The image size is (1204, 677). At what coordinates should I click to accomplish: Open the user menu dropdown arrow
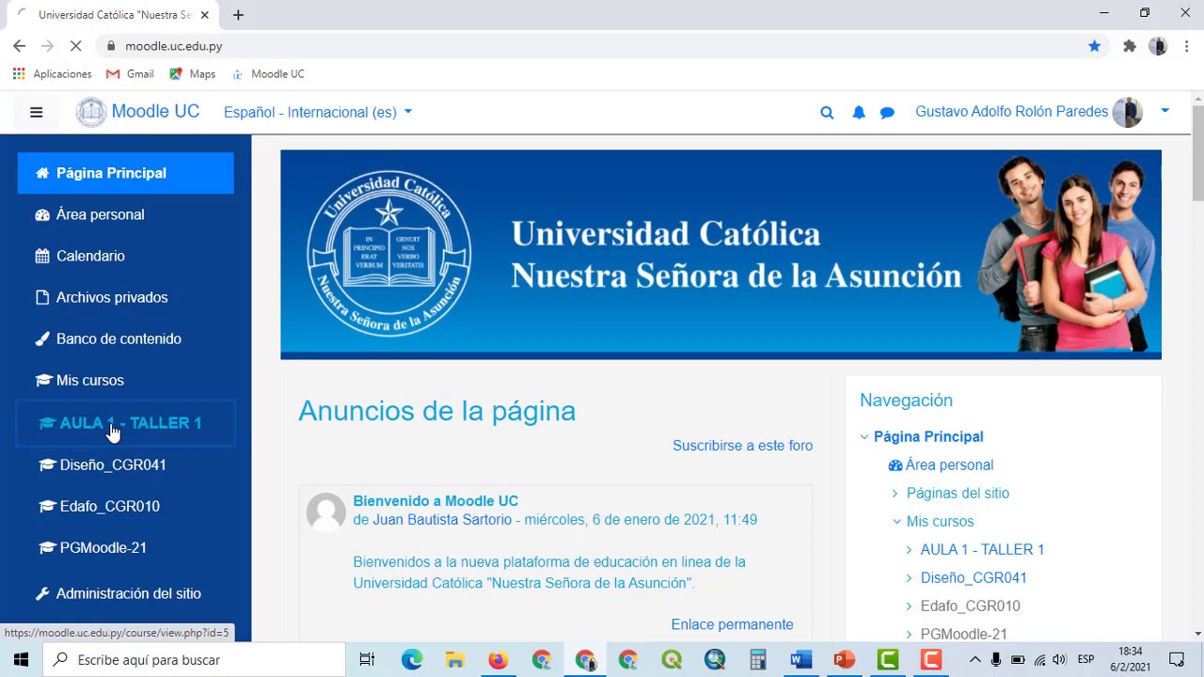(x=1164, y=111)
